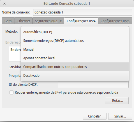Pick Somente endereços (DHCP) automáticos option
134x122 pixels.
pyautogui.click(x=75, y=41)
